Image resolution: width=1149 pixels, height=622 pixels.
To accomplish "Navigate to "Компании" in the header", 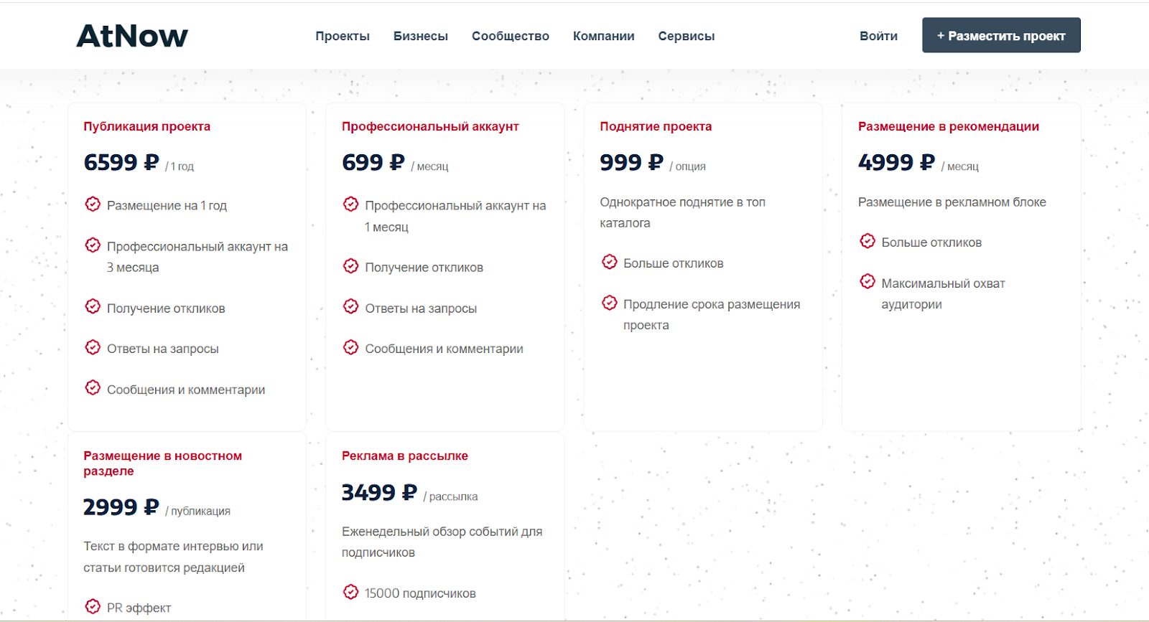I will pos(604,36).
